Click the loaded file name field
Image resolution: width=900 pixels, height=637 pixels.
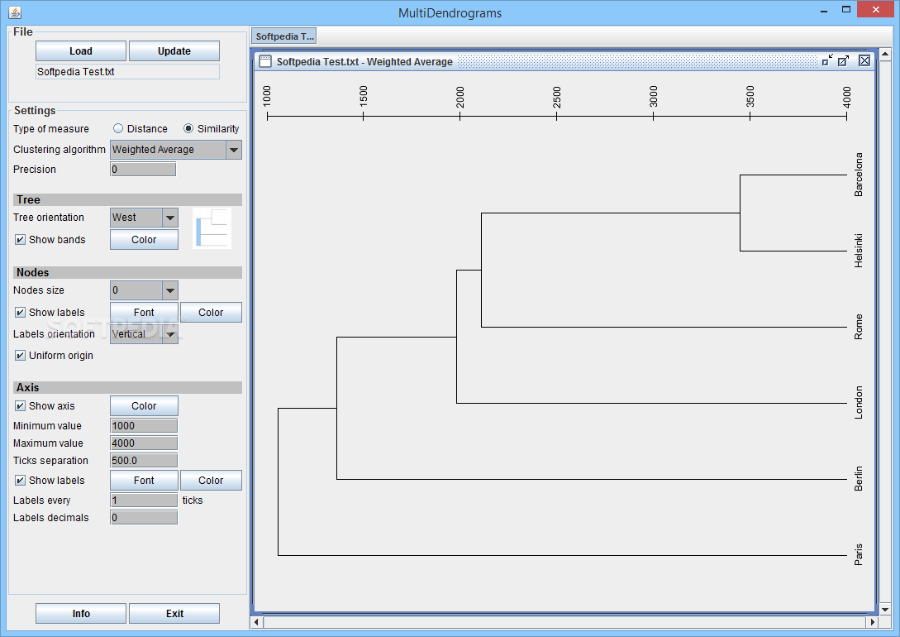[x=127, y=72]
